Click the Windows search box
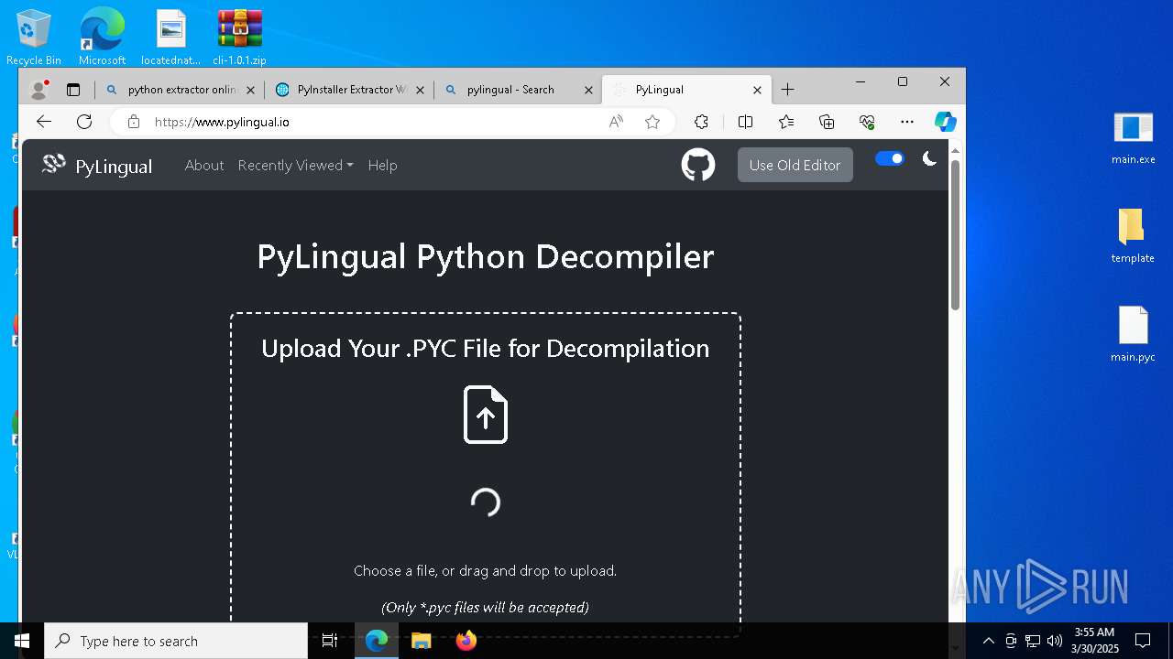This screenshot has height=659, width=1173. click(176, 641)
